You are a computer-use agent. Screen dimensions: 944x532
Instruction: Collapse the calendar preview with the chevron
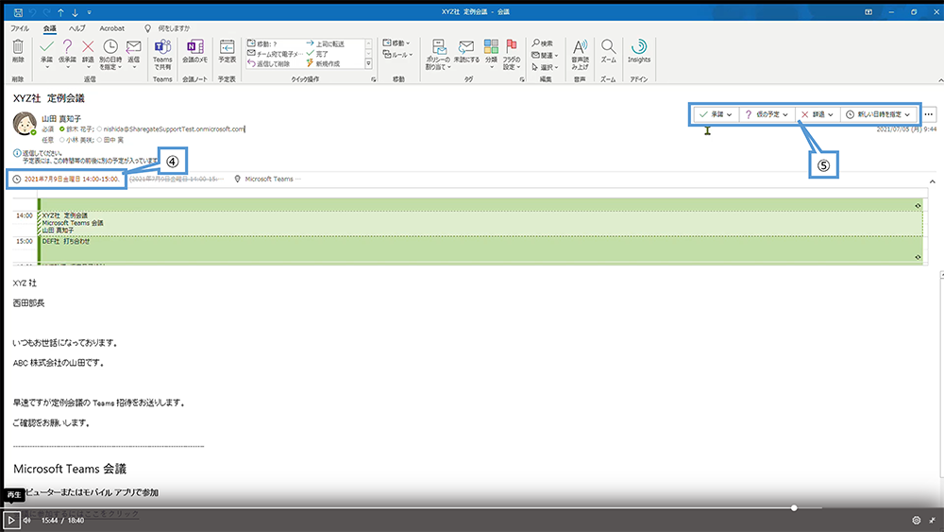(932, 182)
